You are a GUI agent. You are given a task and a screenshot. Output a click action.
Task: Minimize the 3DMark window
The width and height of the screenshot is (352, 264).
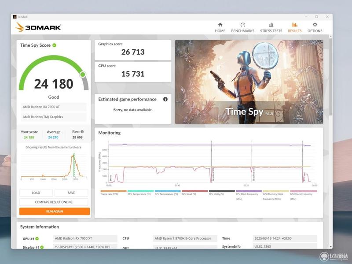306,17
